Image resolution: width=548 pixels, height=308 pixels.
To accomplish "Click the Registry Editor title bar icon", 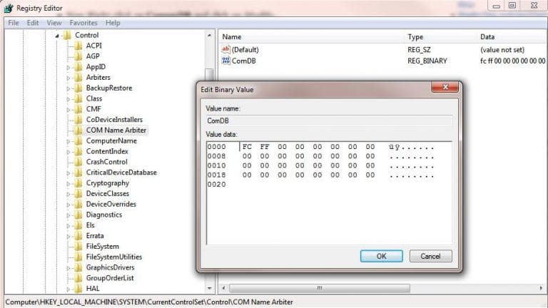I will click(x=9, y=8).
